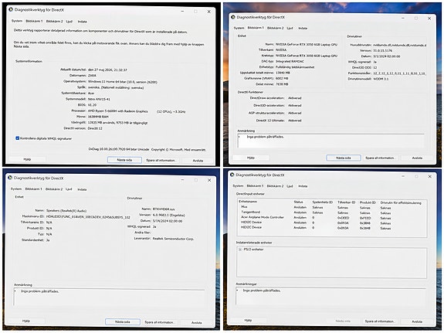Switch to Ljud tab in NVIDIA display window
Screen dimensions: 444x333
coord(290,28)
